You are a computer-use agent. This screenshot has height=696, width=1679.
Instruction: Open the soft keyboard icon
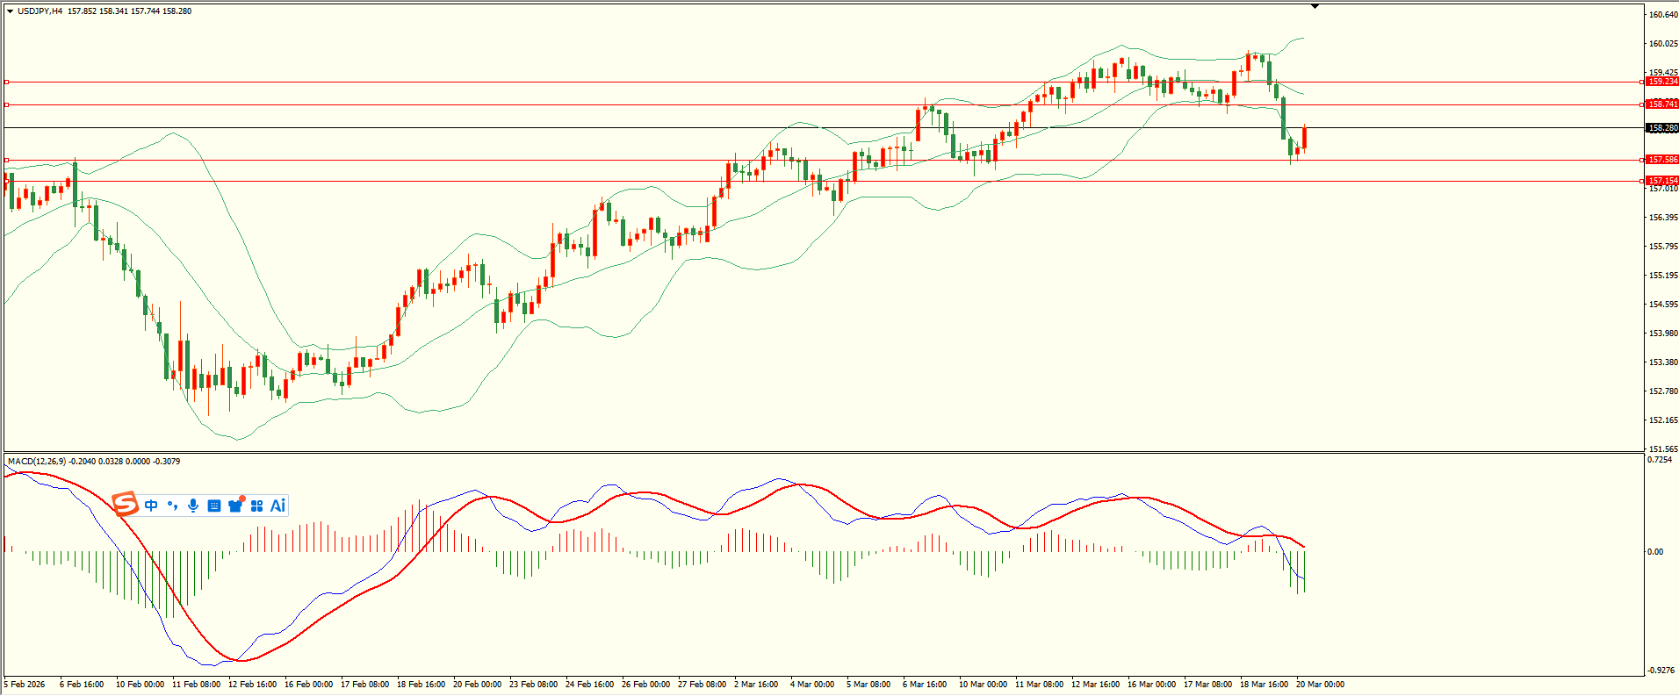tap(214, 506)
